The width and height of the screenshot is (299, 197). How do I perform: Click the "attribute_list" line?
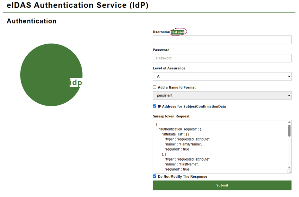176,134
